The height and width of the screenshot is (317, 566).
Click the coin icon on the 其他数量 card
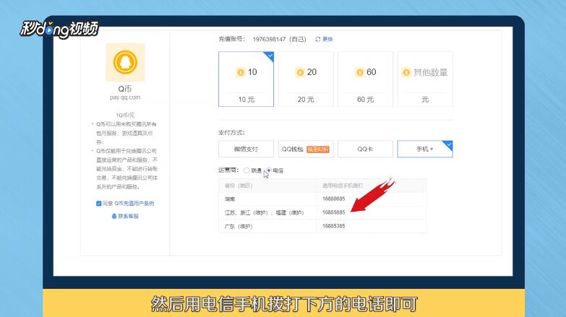pos(406,72)
